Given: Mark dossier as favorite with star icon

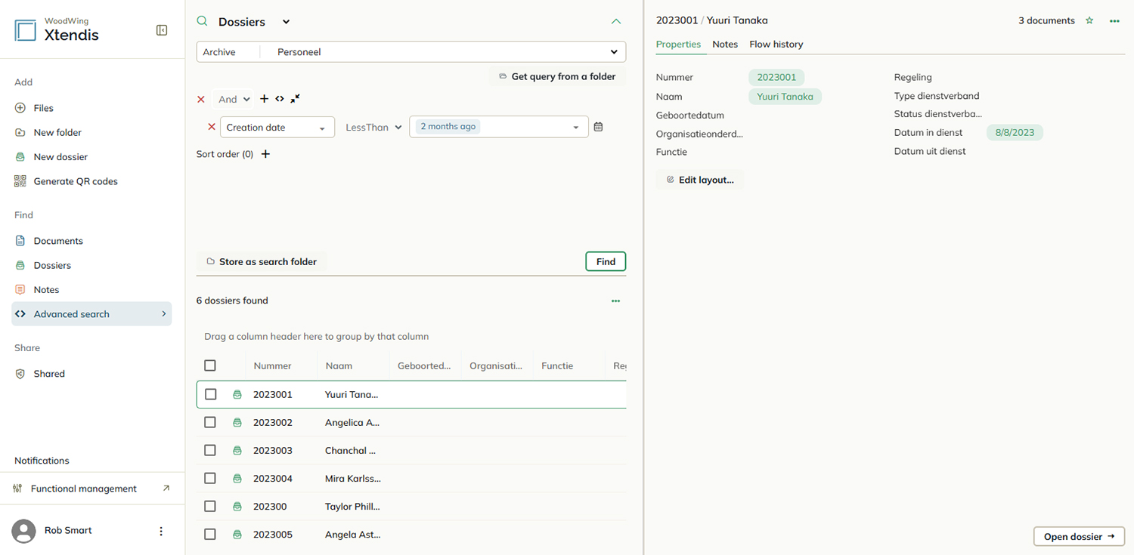Looking at the screenshot, I should pyautogui.click(x=1089, y=20).
